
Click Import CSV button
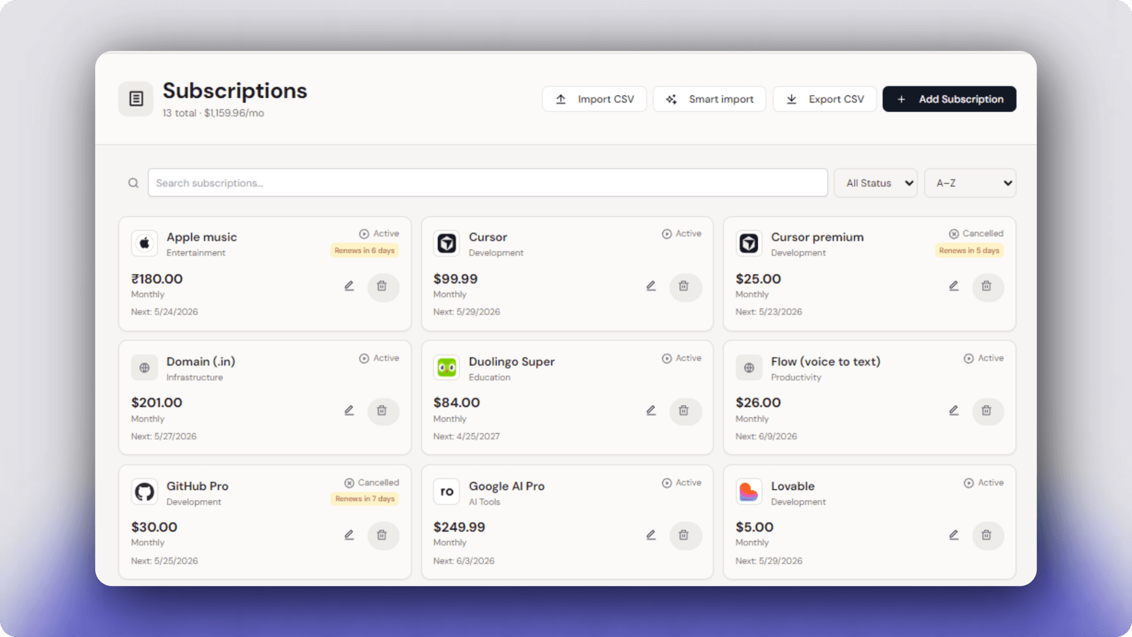point(594,99)
